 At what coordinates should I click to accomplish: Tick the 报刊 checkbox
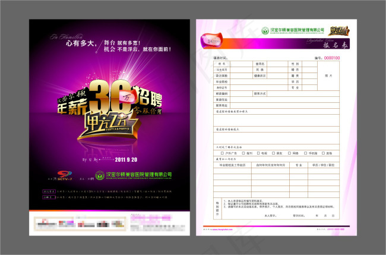point(243,153)
